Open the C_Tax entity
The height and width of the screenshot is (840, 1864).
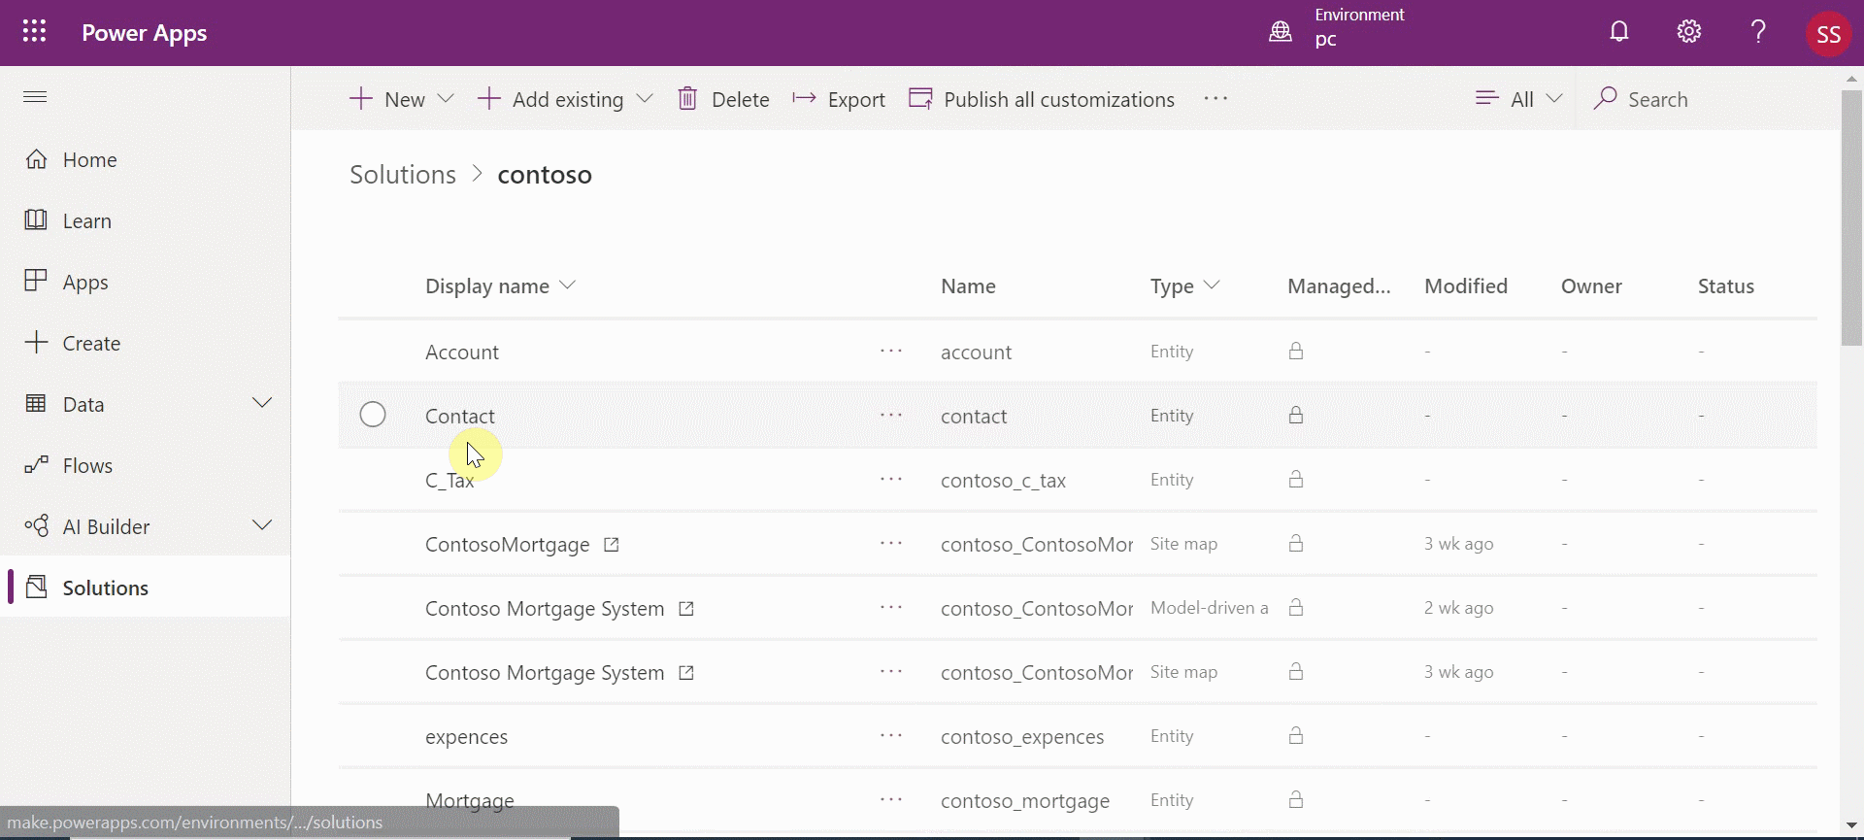(449, 481)
